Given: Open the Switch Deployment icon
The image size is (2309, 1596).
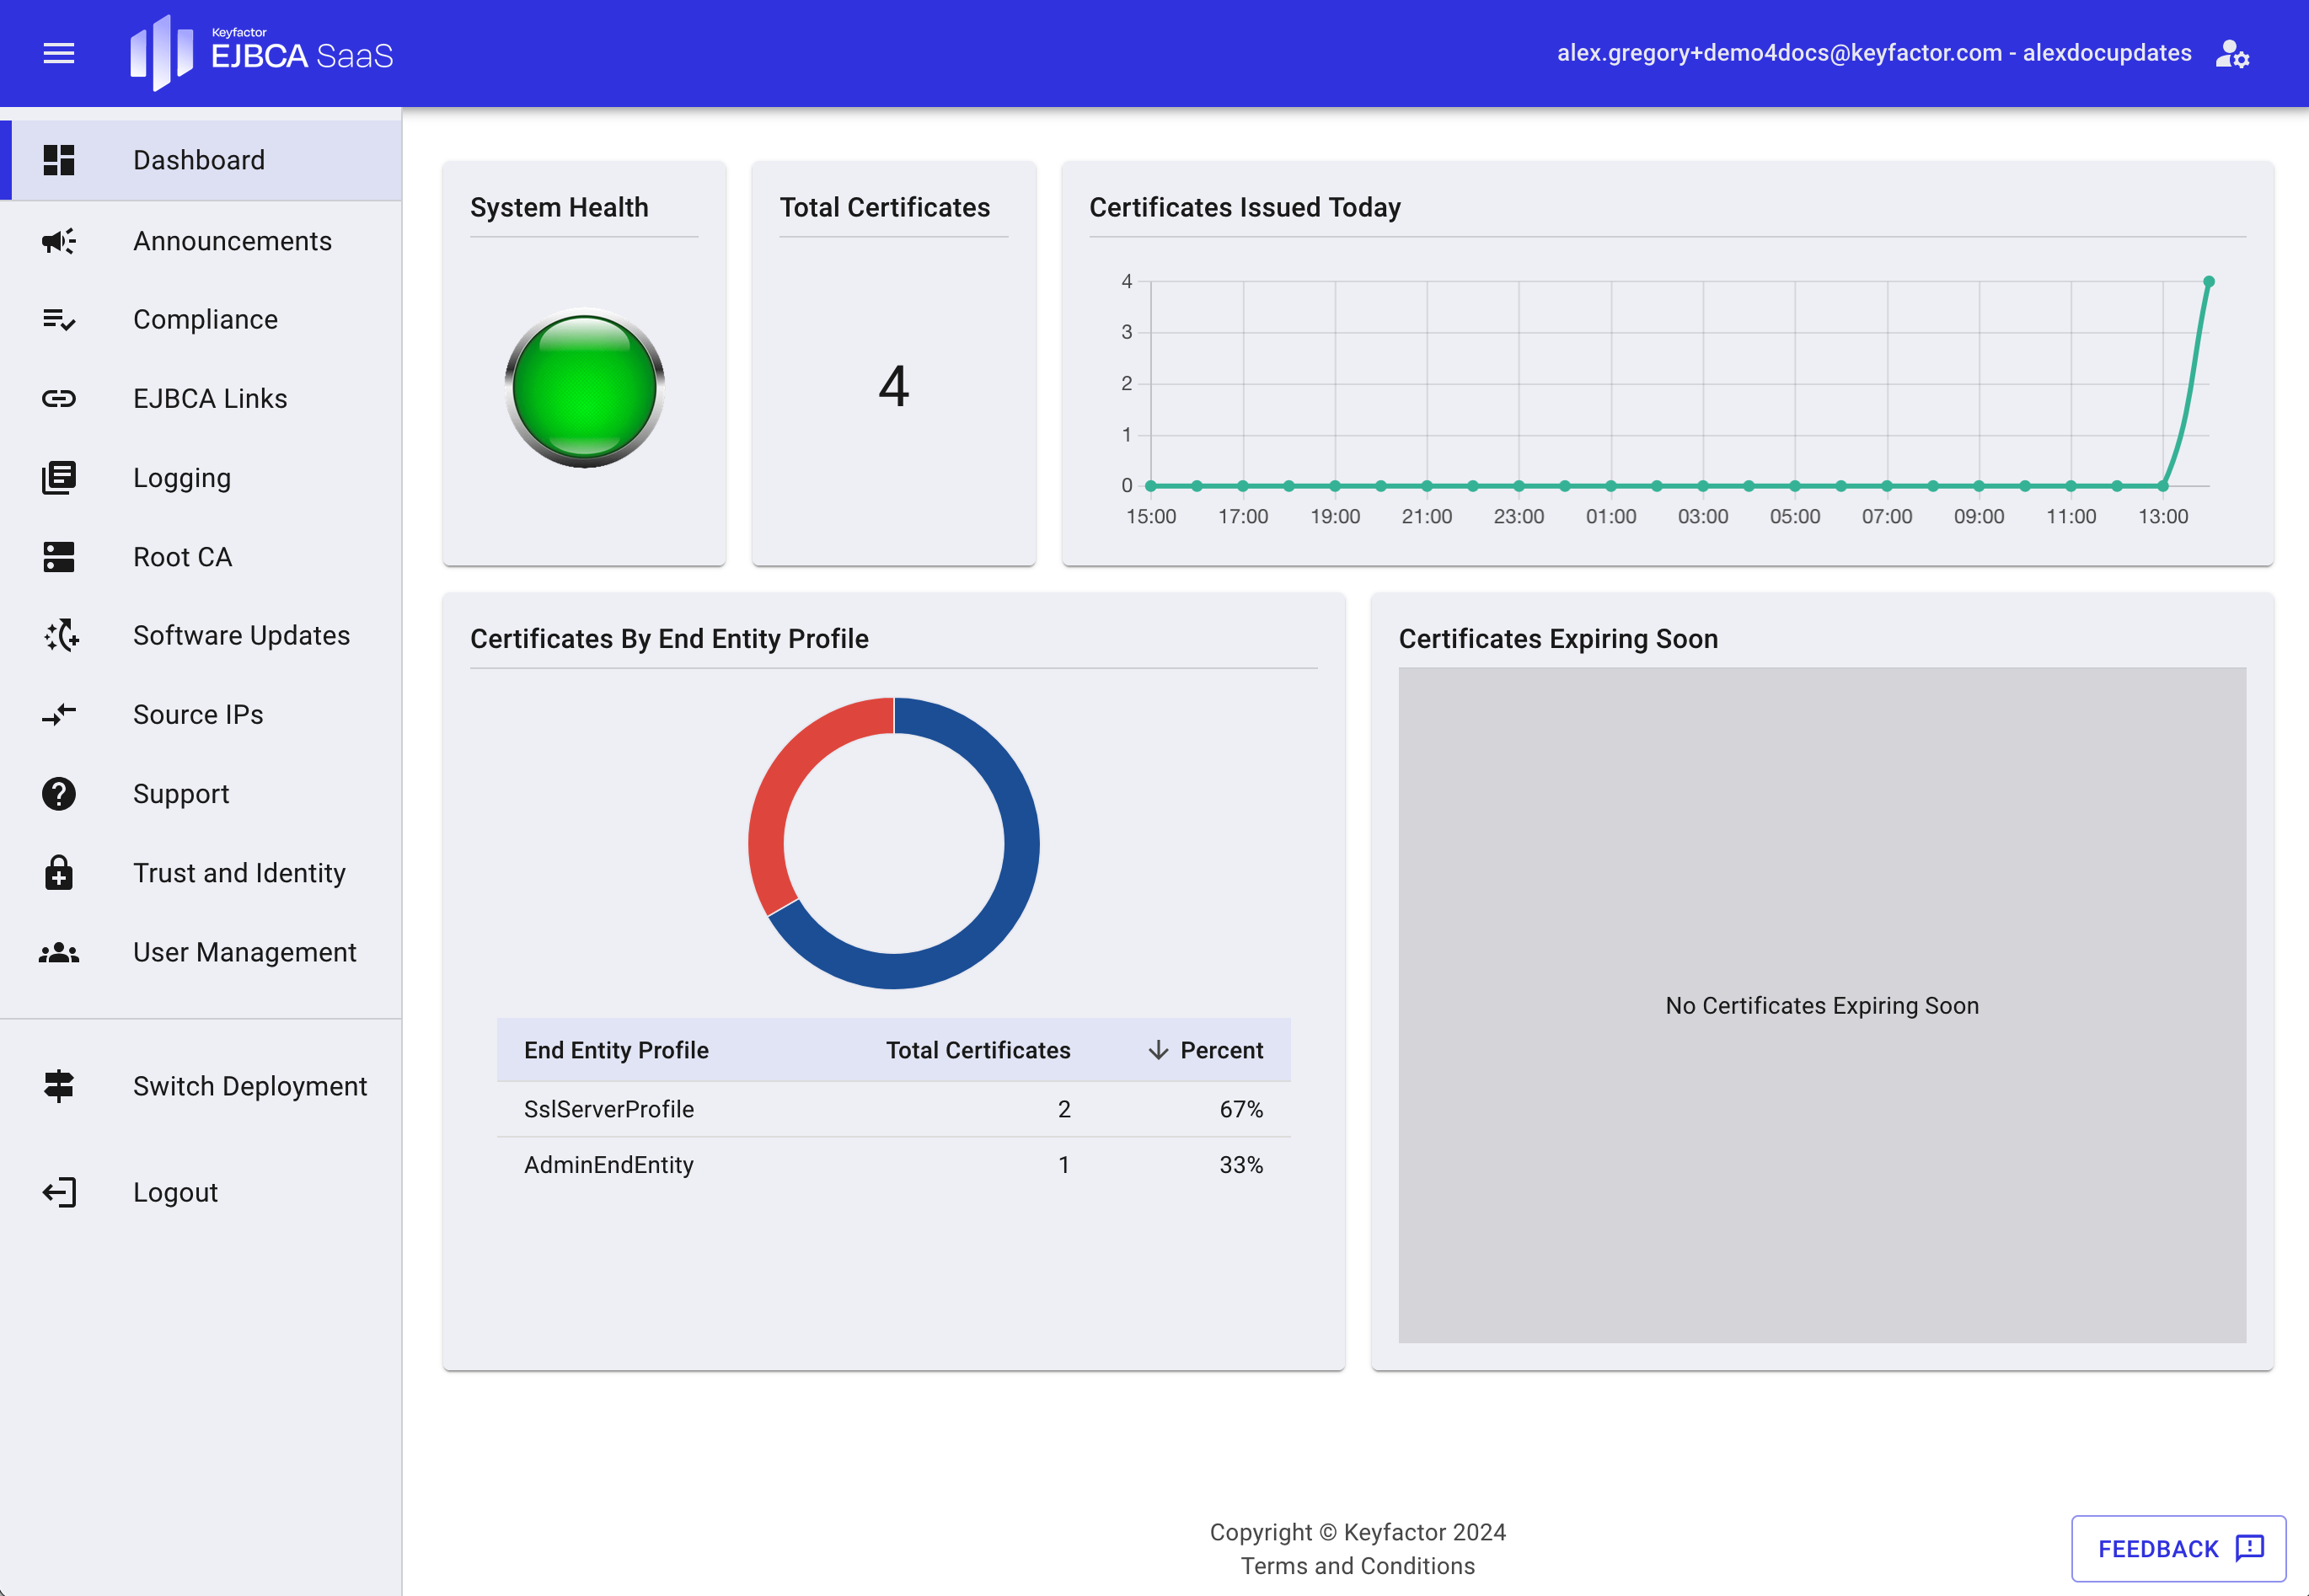Looking at the screenshot, I should point(59,1085).
